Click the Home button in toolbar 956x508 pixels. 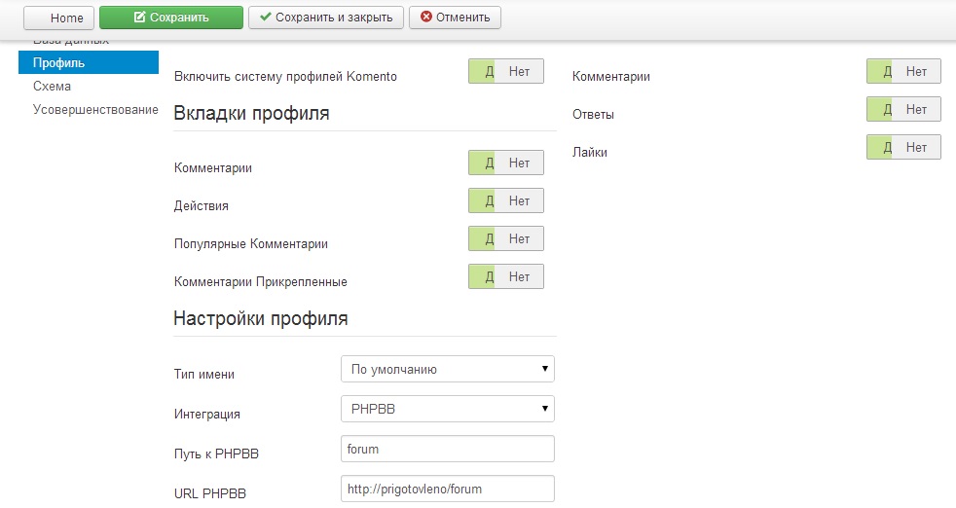click(58, 18)
